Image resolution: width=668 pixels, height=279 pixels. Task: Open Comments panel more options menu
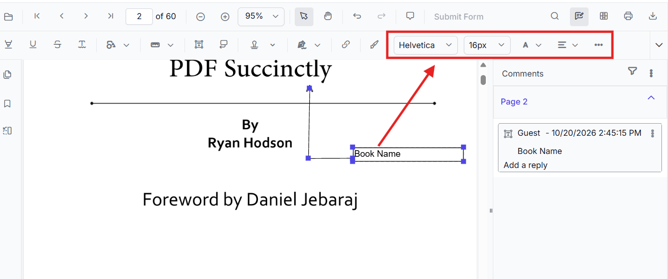click(x=651, y=73)
